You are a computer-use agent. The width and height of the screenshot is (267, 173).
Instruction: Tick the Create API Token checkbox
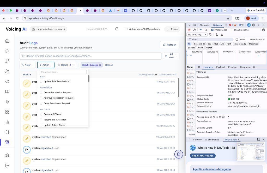click(x=41, y=114)
